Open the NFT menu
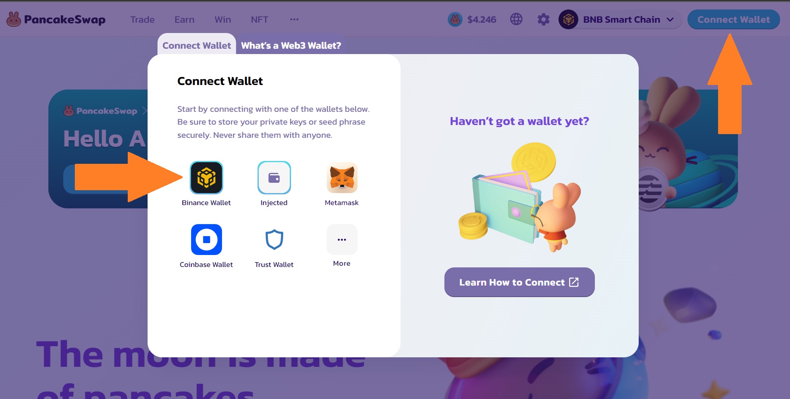 pos(260,19)
